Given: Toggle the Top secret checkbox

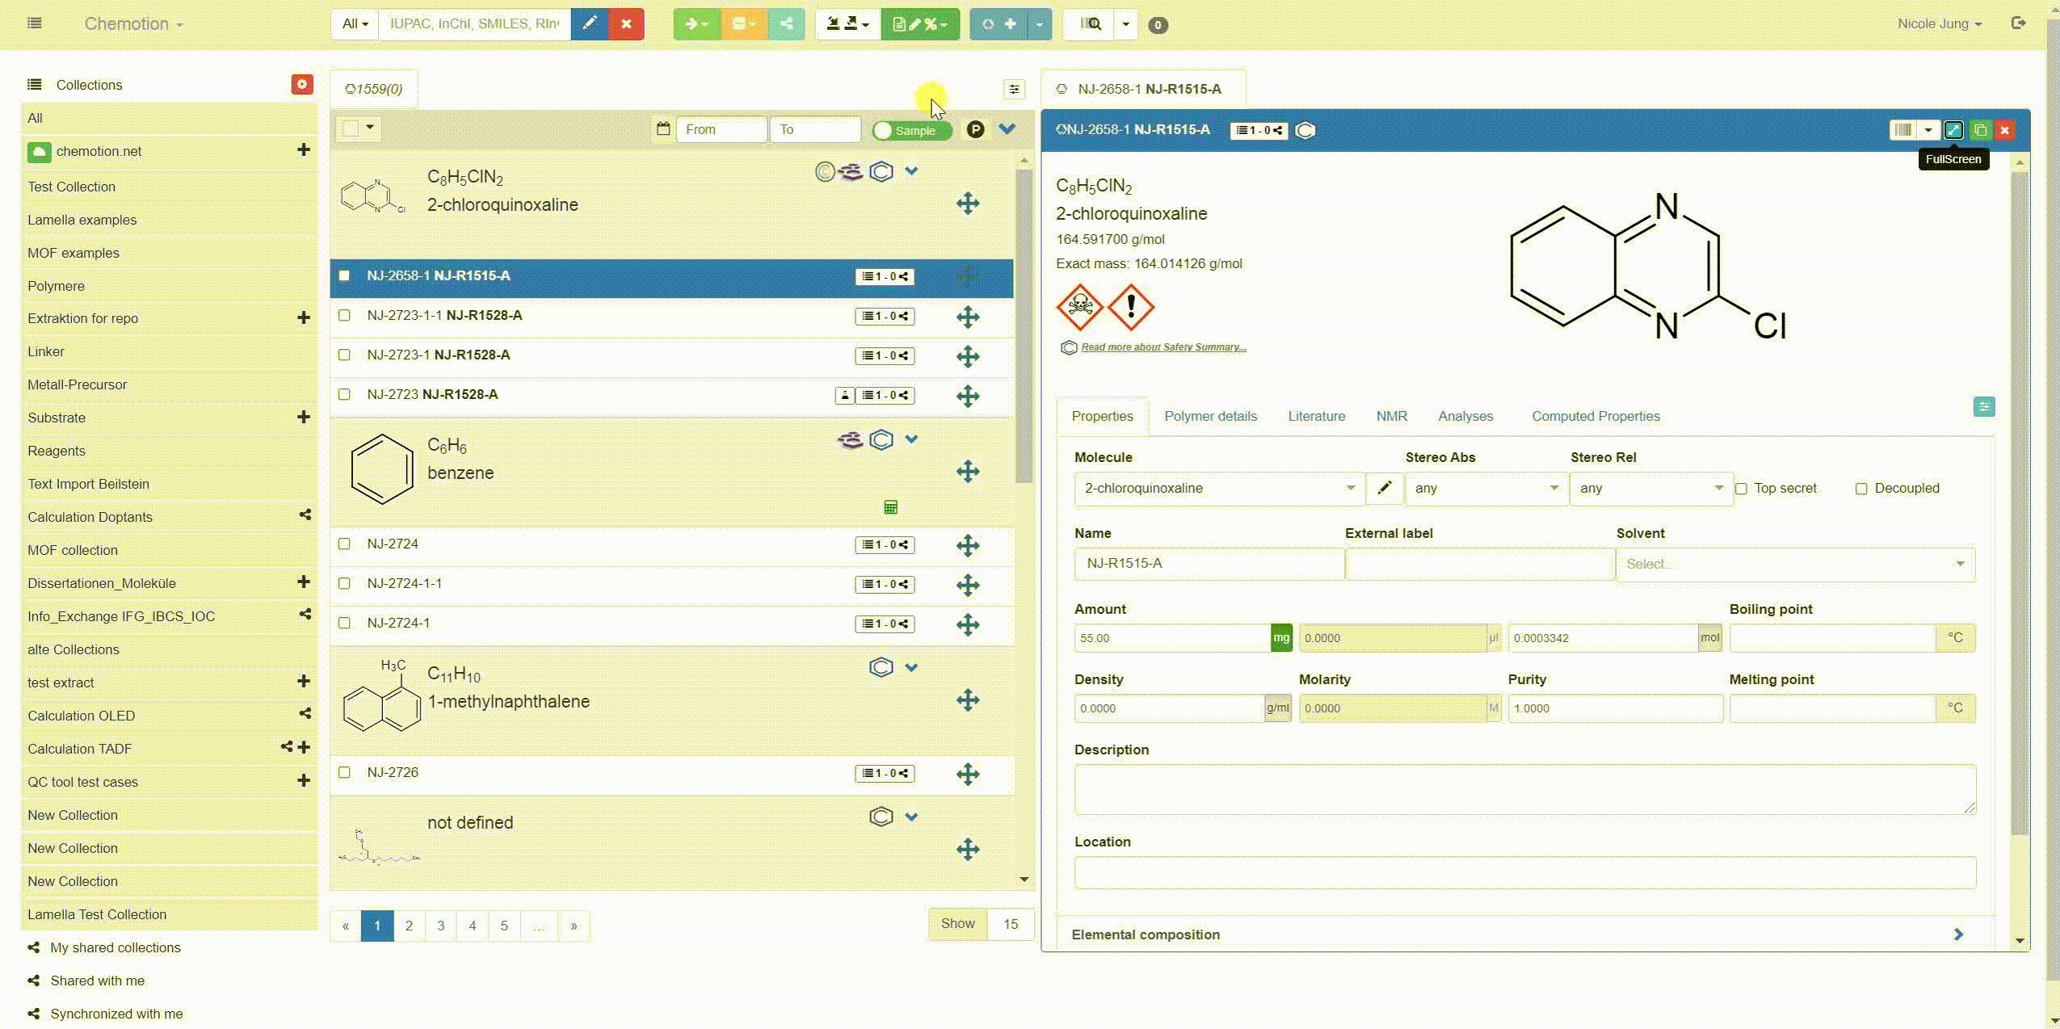Looking at the screenshot, I should point(1742,488).
